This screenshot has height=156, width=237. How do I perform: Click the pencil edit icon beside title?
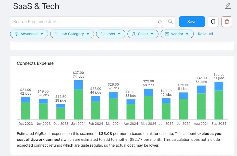pyautogui.click(x=228, y=6)
